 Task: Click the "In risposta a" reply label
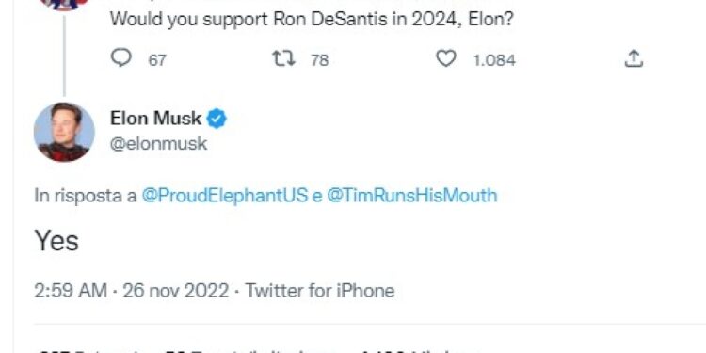point(85,196)
